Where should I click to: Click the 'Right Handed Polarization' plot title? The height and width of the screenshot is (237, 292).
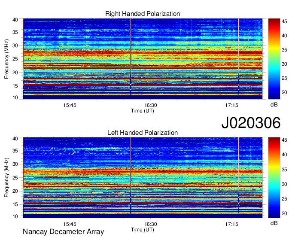coord(143,14)
